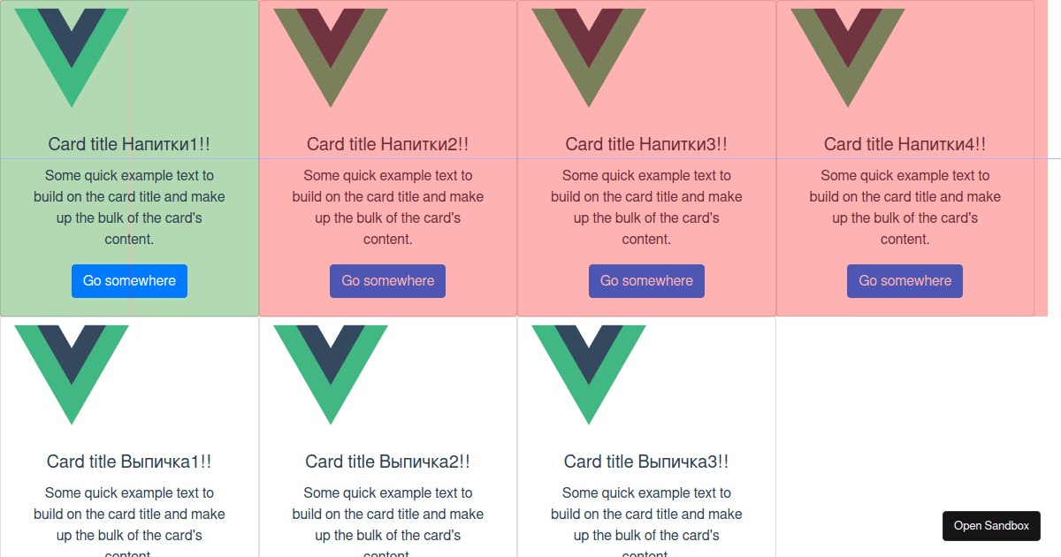
Task: Click the title 'Card title Выпичка2!!'
Action: tap(387, 461)
